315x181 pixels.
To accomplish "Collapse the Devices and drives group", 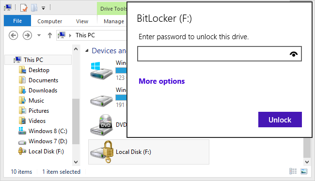I will pos(87,51).
